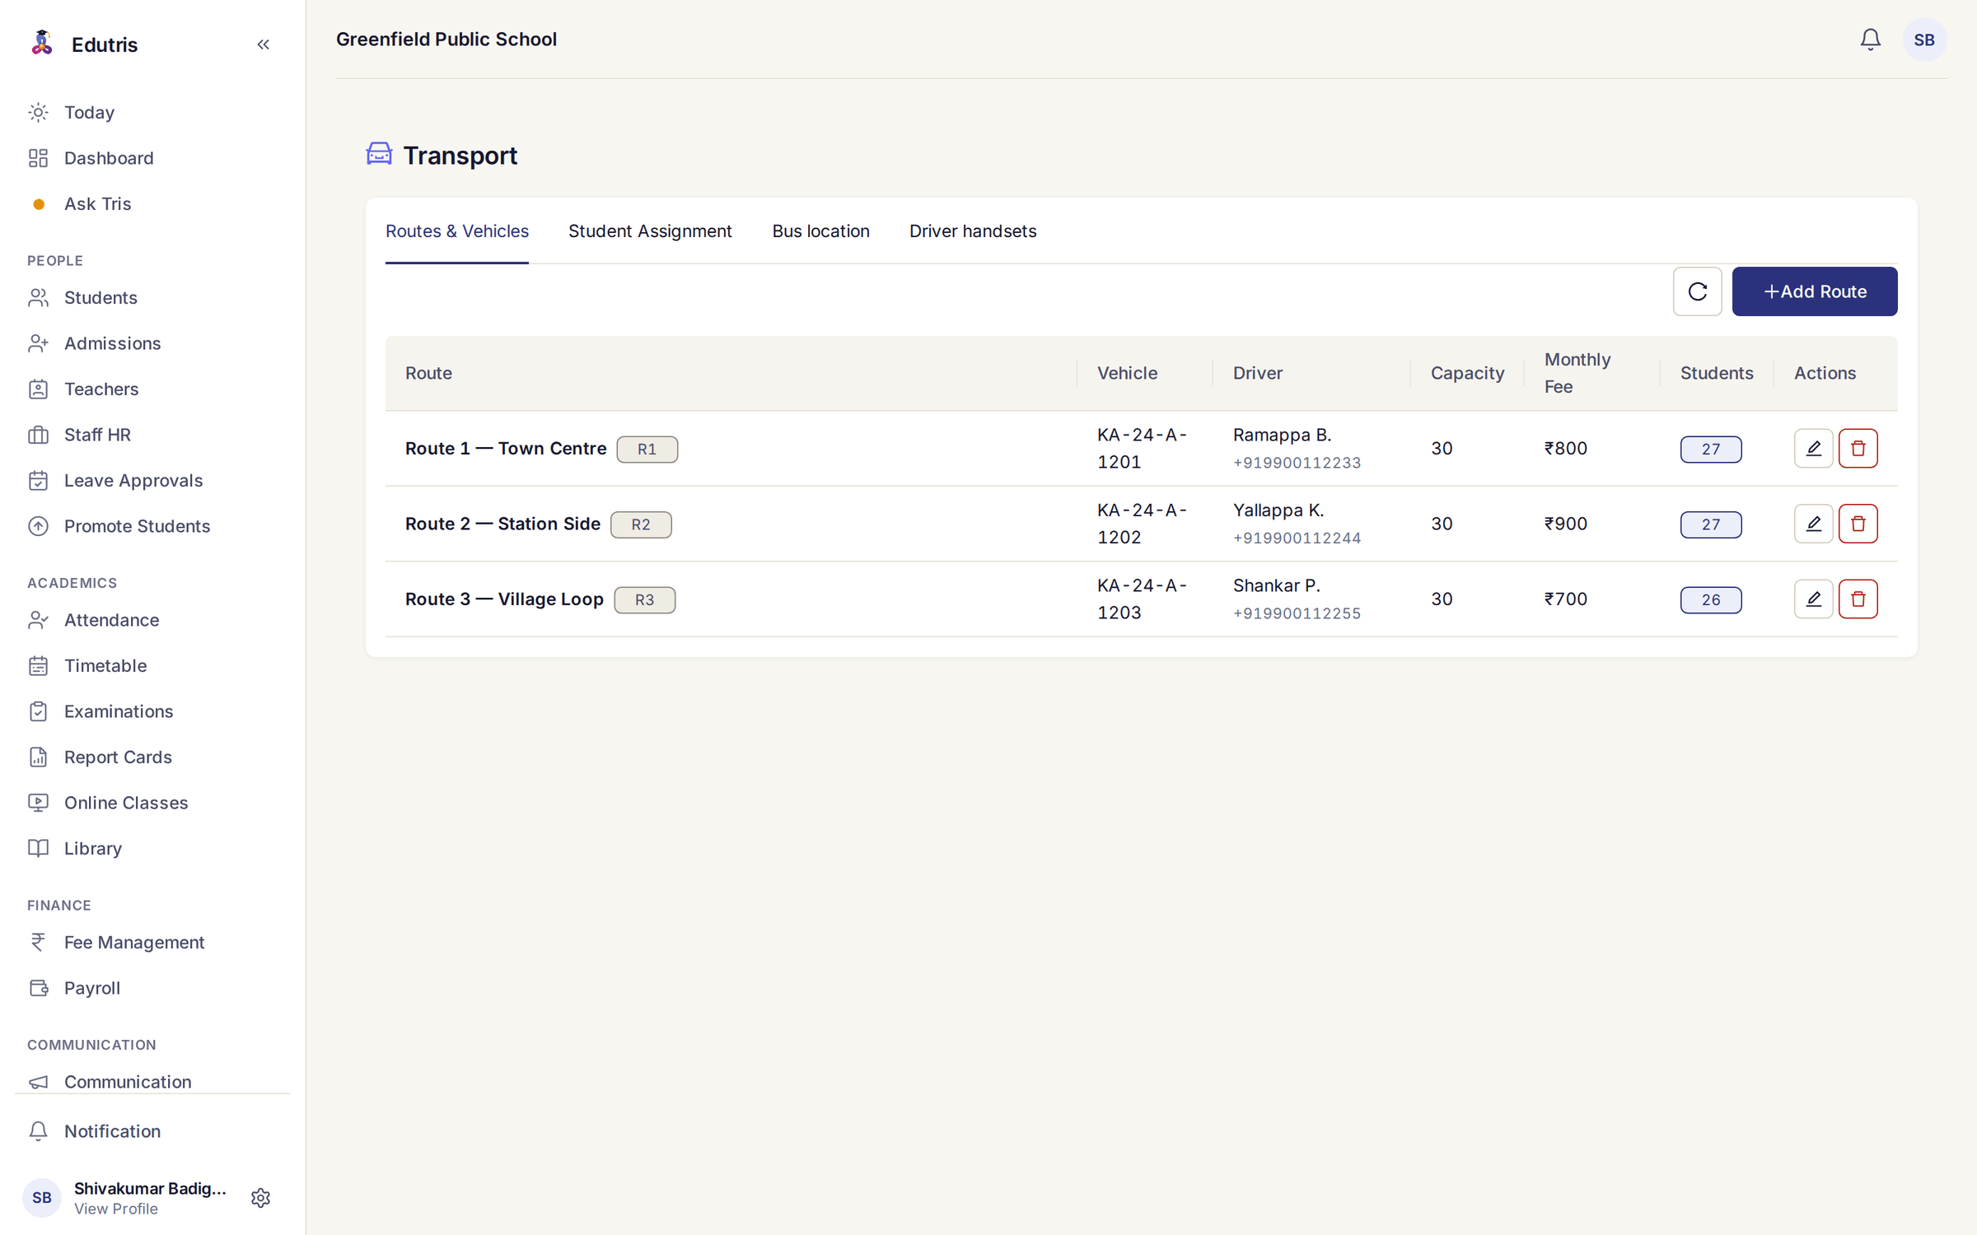Click the Edutris logo icon

pyautogui.click(x=41, y=43)
